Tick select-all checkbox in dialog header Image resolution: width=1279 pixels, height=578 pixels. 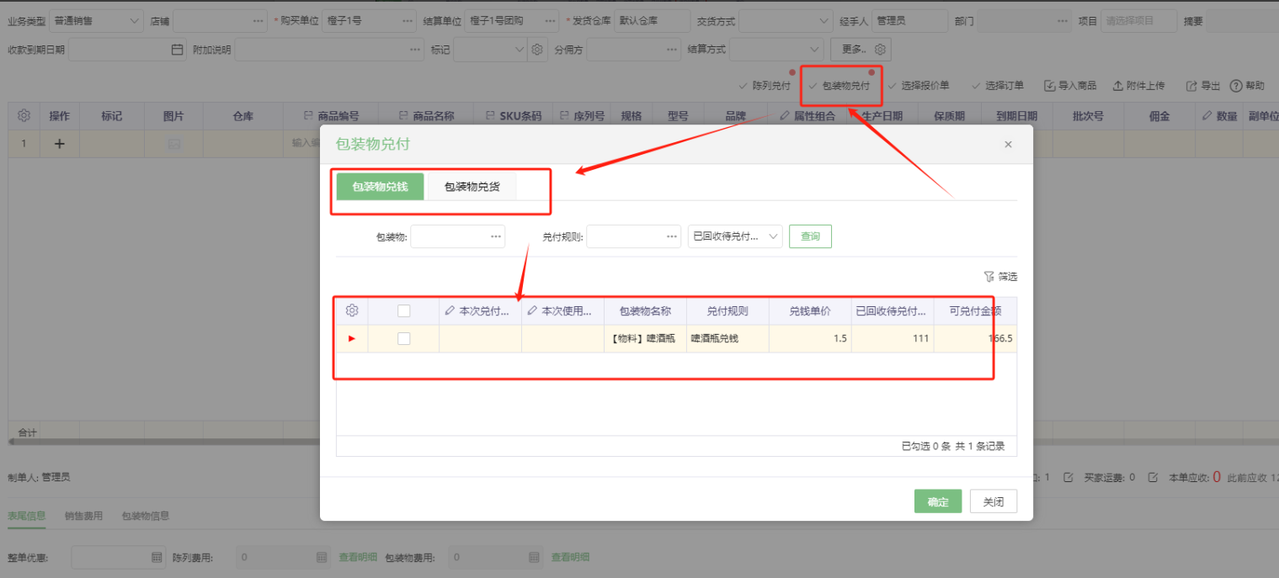coord(403,310)
